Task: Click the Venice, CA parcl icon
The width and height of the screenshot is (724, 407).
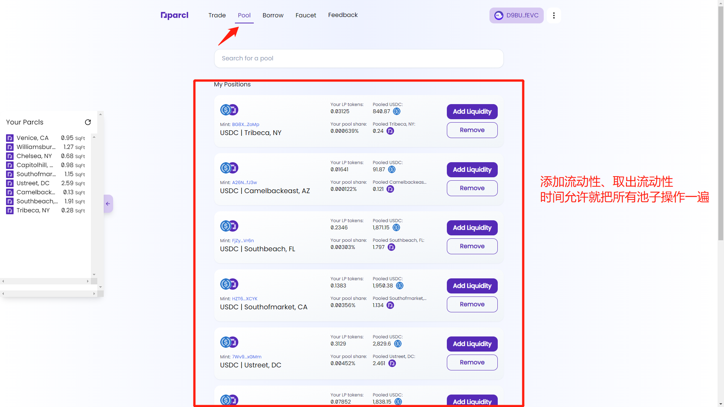Action: point(10,138)
